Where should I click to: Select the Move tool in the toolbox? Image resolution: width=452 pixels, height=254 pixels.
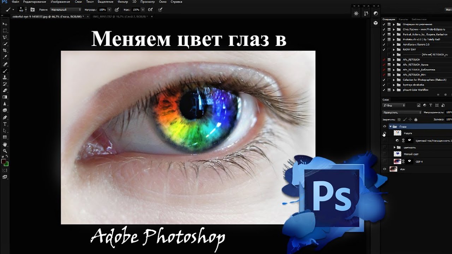[5, 24]
